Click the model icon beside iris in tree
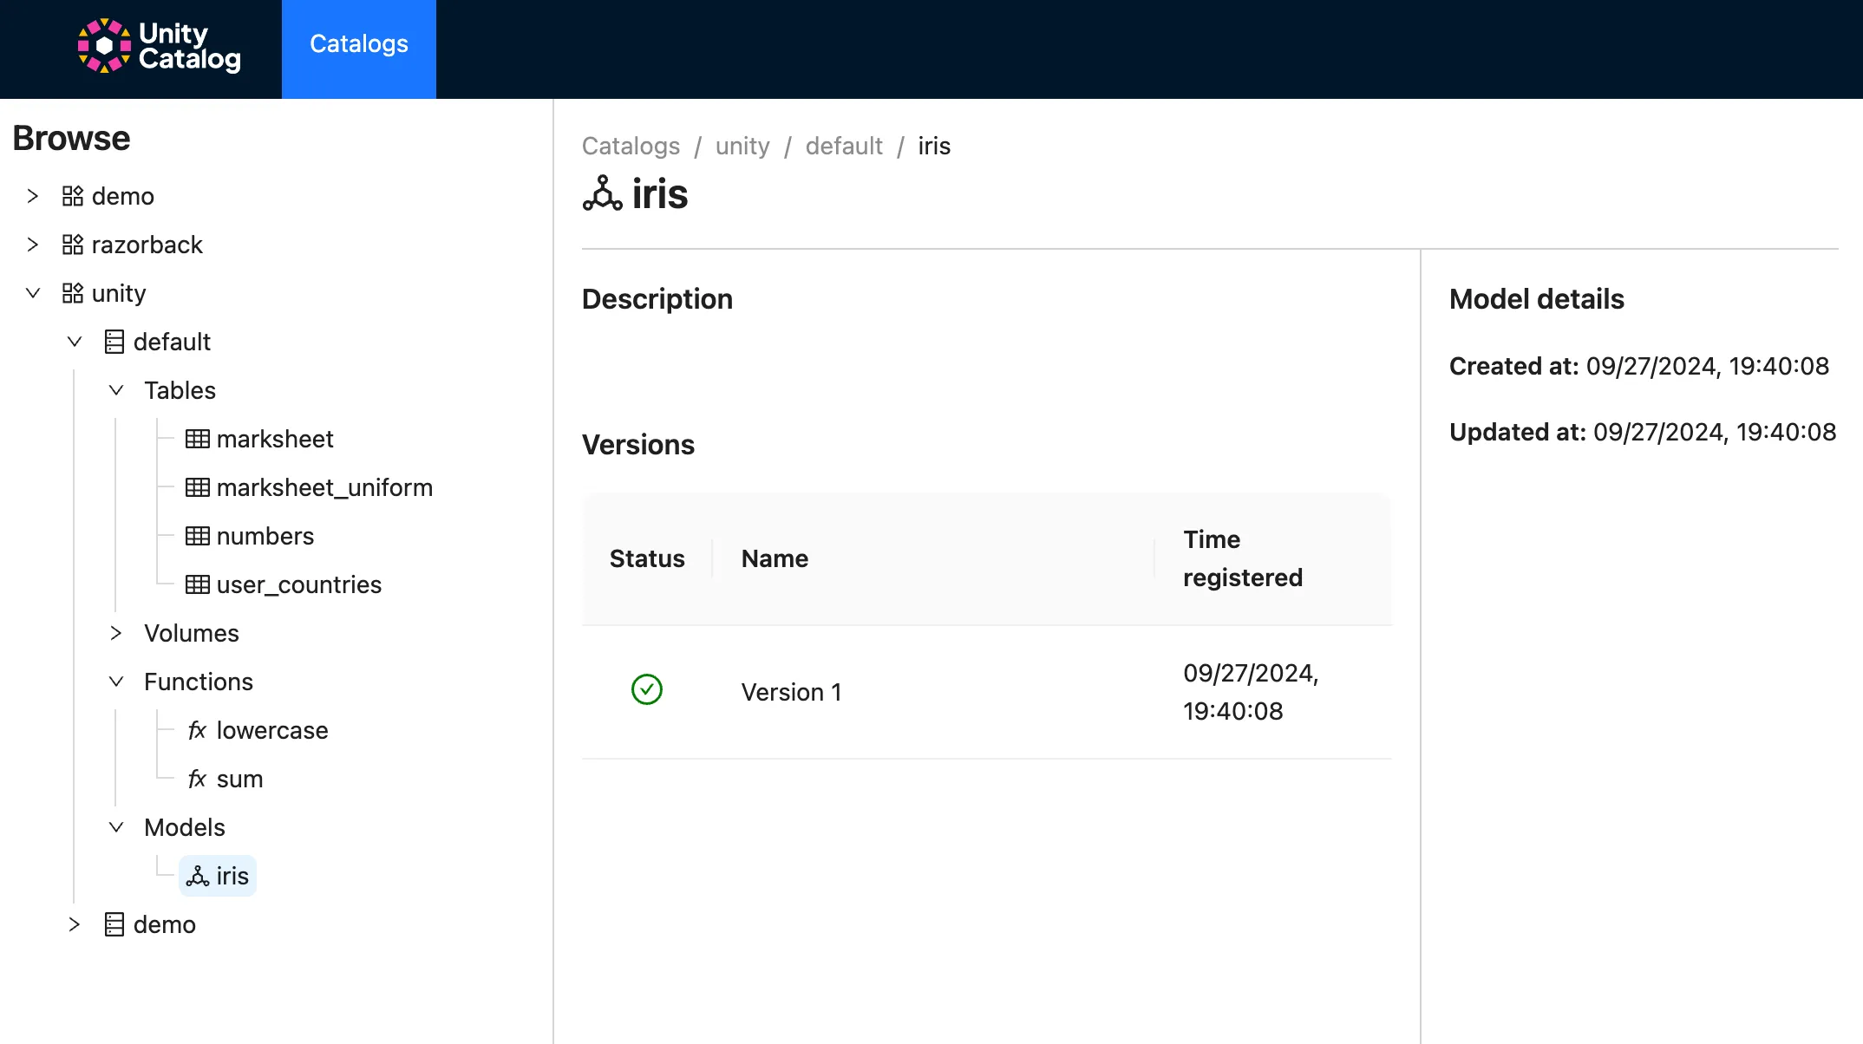Screen dimensions: 1863x1044 (198, 877)
